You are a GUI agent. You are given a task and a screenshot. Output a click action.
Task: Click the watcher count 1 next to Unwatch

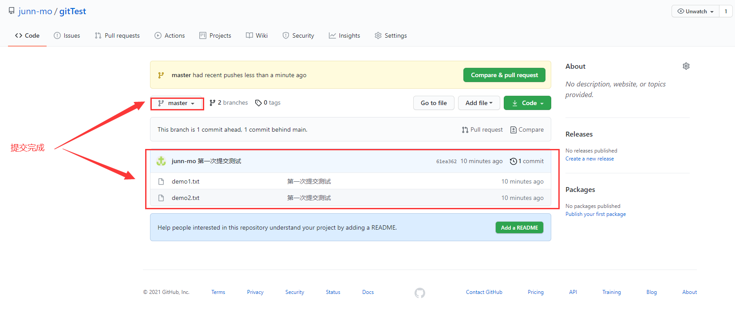click(726, 12)
